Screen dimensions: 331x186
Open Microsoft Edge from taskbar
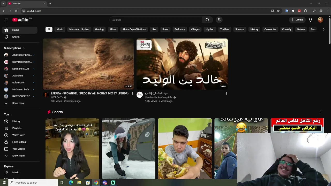(71, 183)
